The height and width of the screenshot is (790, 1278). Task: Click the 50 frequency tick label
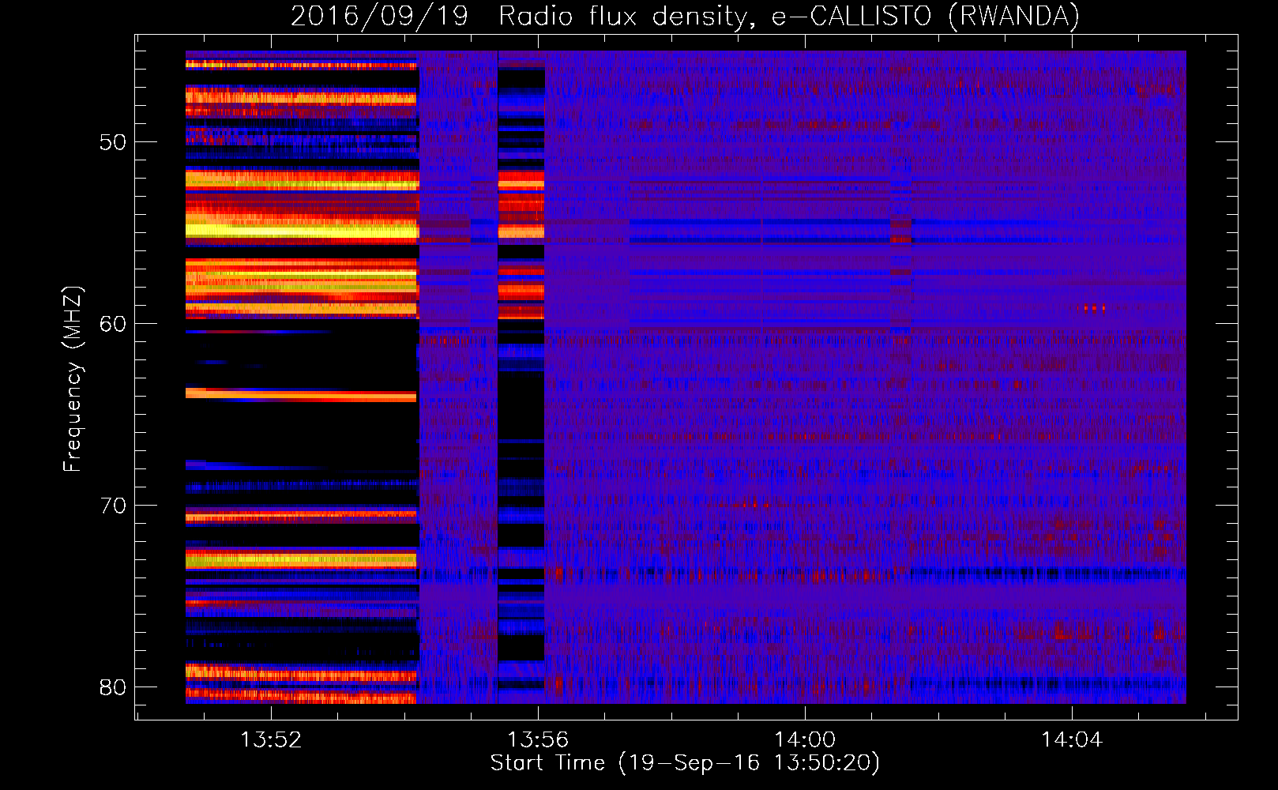[113, 142]
